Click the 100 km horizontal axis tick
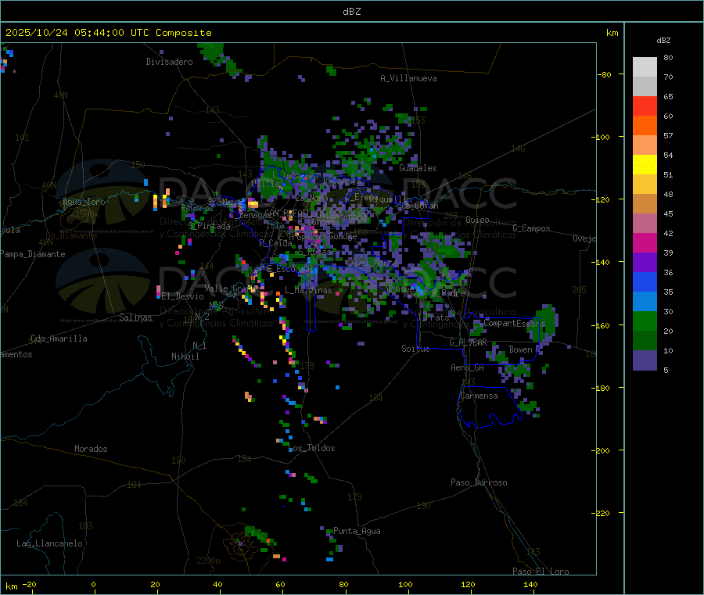 (405, 584)
